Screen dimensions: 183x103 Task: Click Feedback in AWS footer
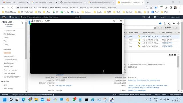pos(5,95)
